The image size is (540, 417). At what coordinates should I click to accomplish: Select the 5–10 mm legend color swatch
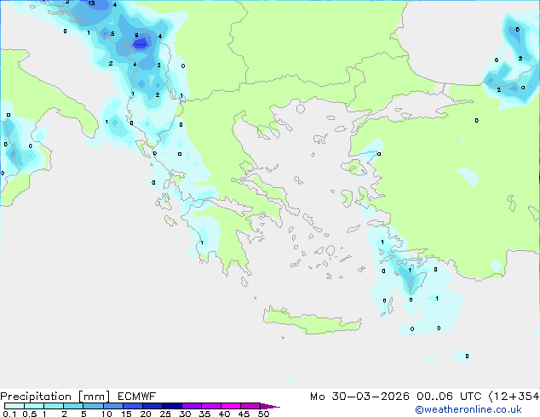click(x=93, y=406)
